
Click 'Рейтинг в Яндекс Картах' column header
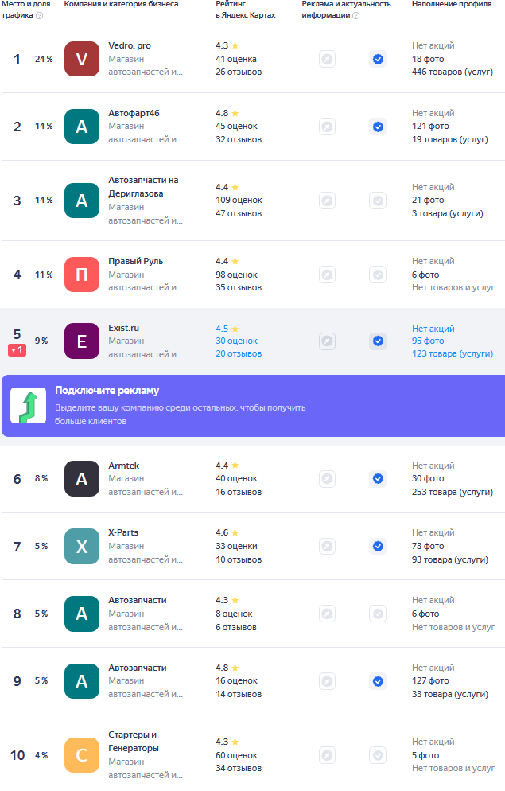245,10
